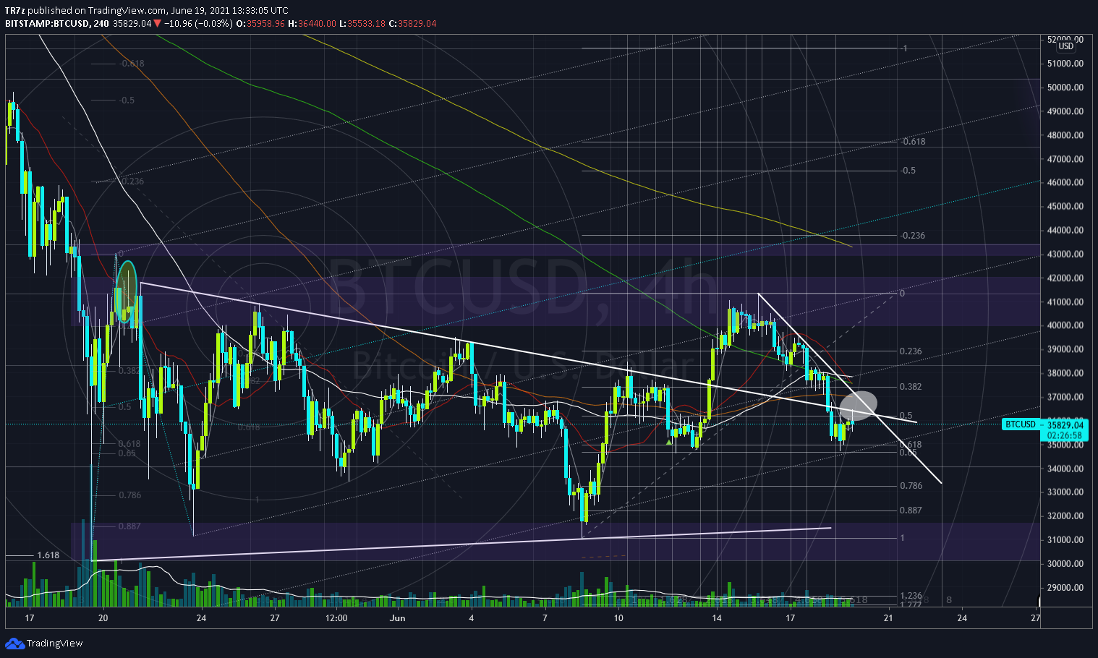Select the grey ellipse drawing near the trendline apex

859,405
